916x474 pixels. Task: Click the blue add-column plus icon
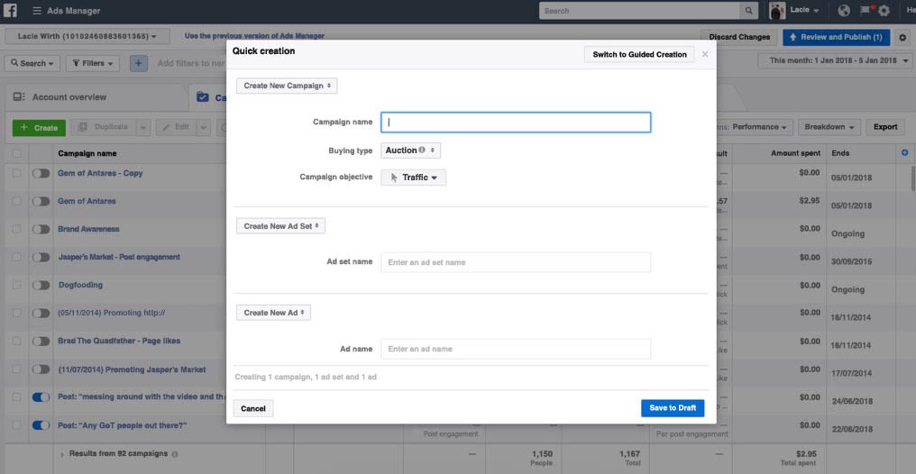(x=905, y=153)
